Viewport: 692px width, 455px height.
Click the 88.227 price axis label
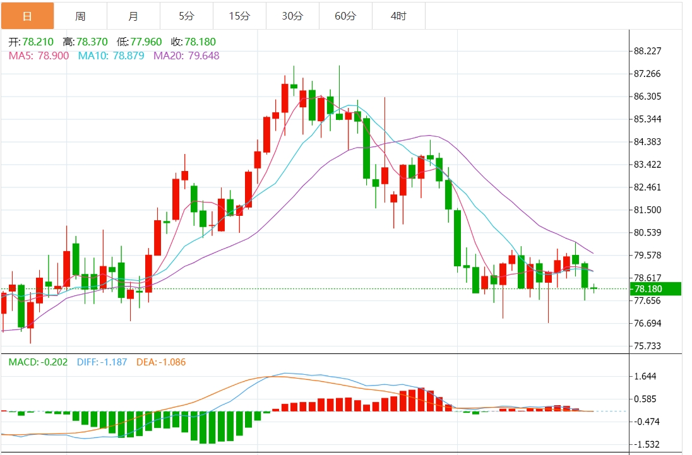647,51
